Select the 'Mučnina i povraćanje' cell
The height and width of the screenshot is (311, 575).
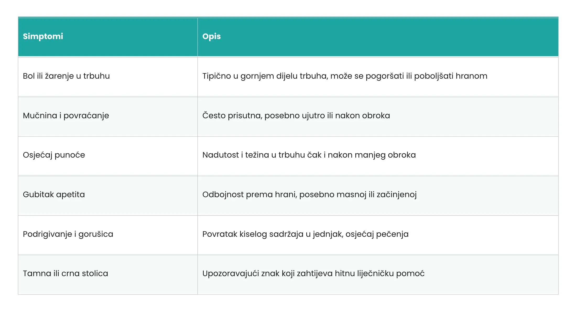click(x=66, y=116)
